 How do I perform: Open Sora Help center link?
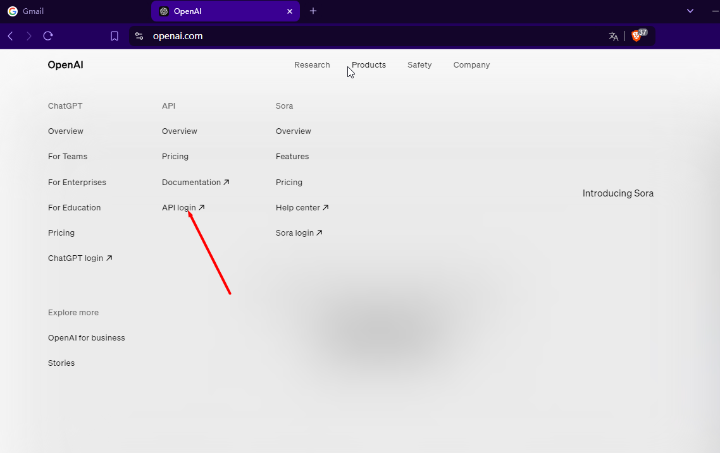pyautogui.click(x=302, y=207)
